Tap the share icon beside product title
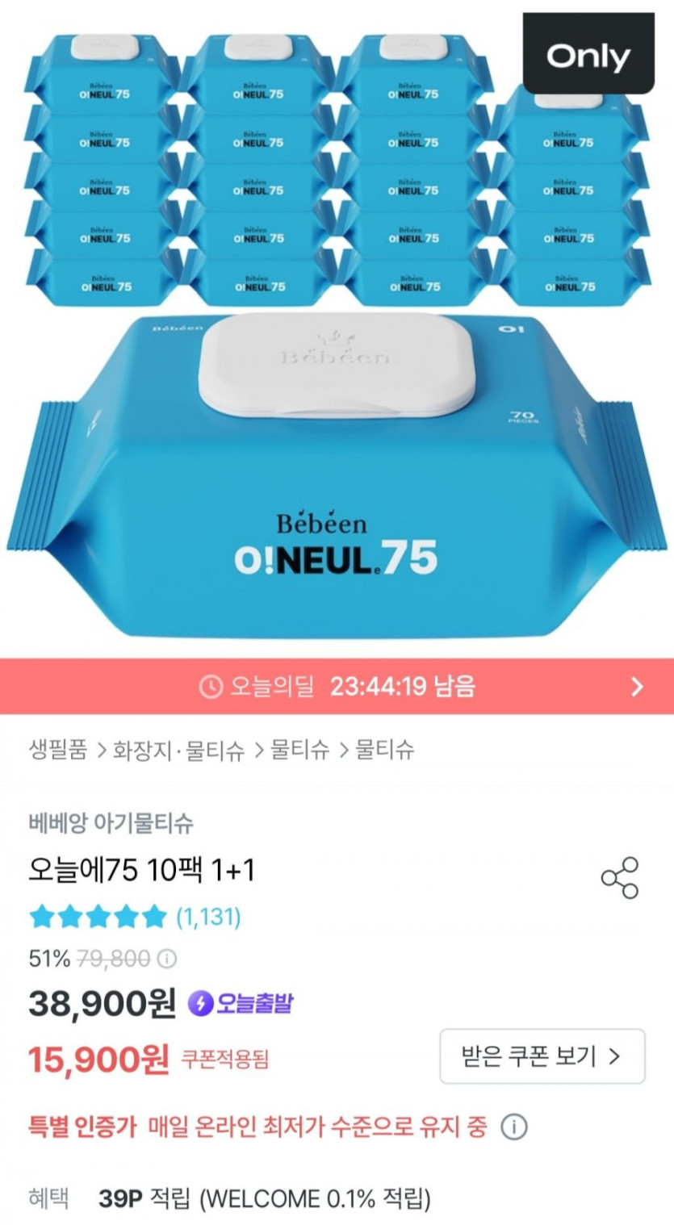The height and width of the screenshot is (1225, 674). pyautogui.click(x=620, y=878)
